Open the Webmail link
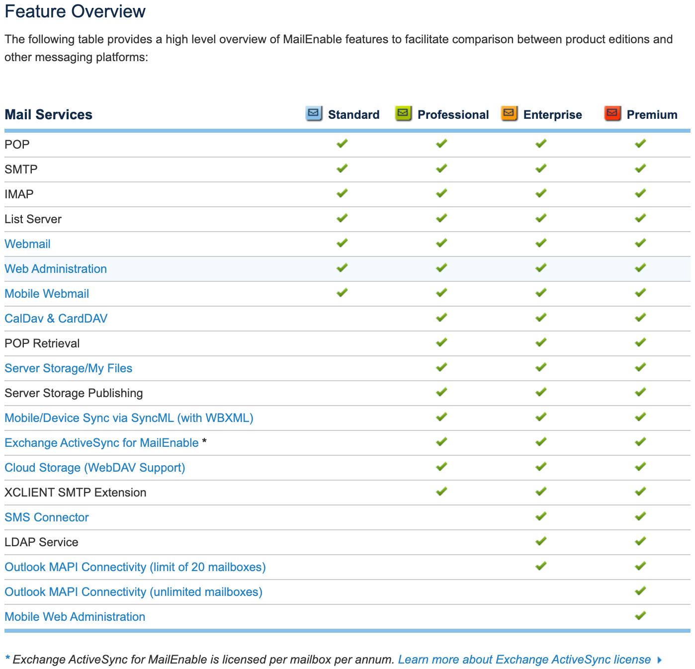 click(27, 244)
